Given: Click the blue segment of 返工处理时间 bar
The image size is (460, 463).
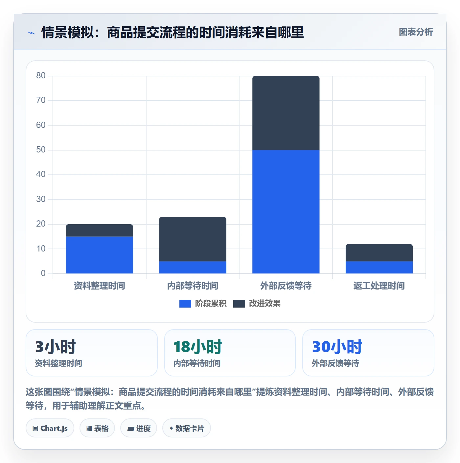Looking at the screenshot, I should (x=379, y=268).
